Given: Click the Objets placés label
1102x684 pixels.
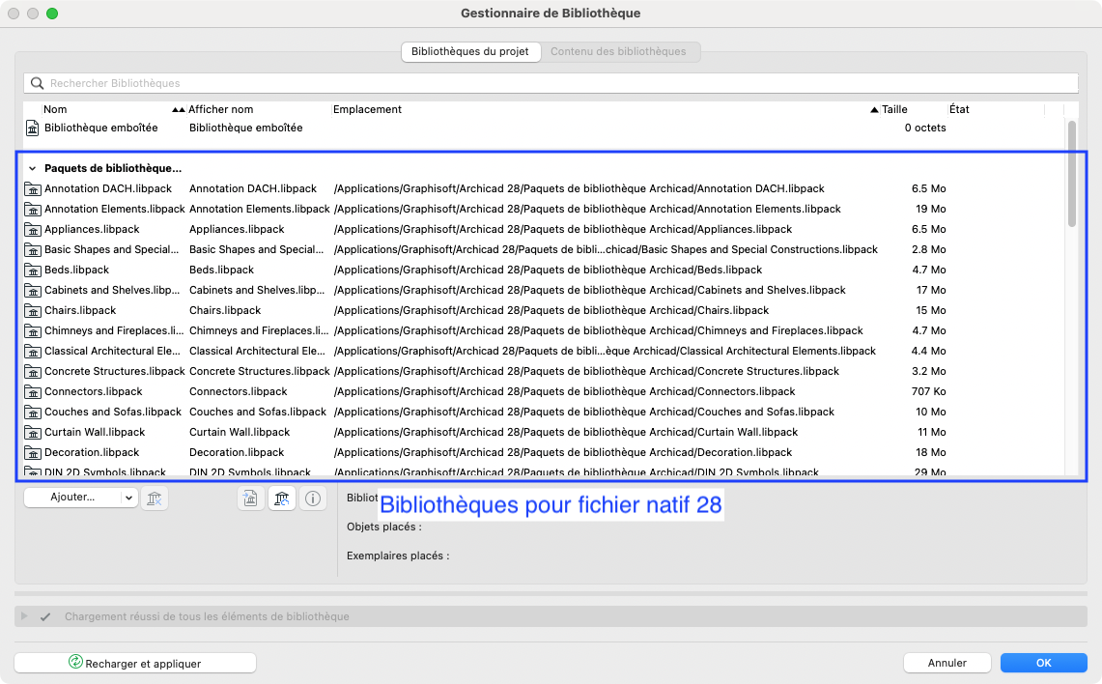Looking at the screenshot, I should (x=384, y=527).
